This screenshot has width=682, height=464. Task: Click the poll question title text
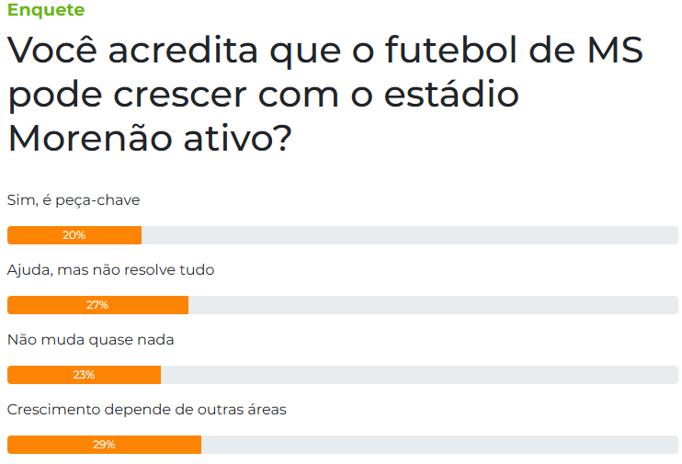click(324, 94)
